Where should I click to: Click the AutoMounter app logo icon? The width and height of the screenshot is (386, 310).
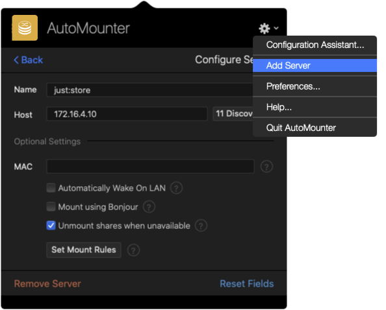tap(25, 28)
